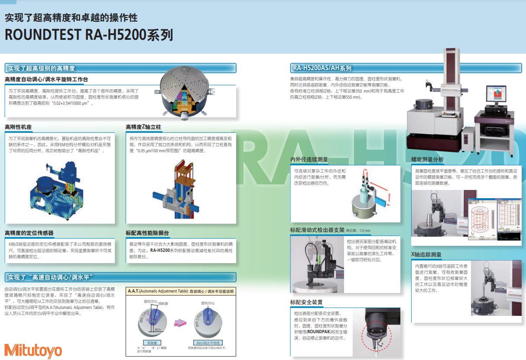
Task: Select the title "ROUNDTEST RA-H5200系列"
Action: (89, 35)
